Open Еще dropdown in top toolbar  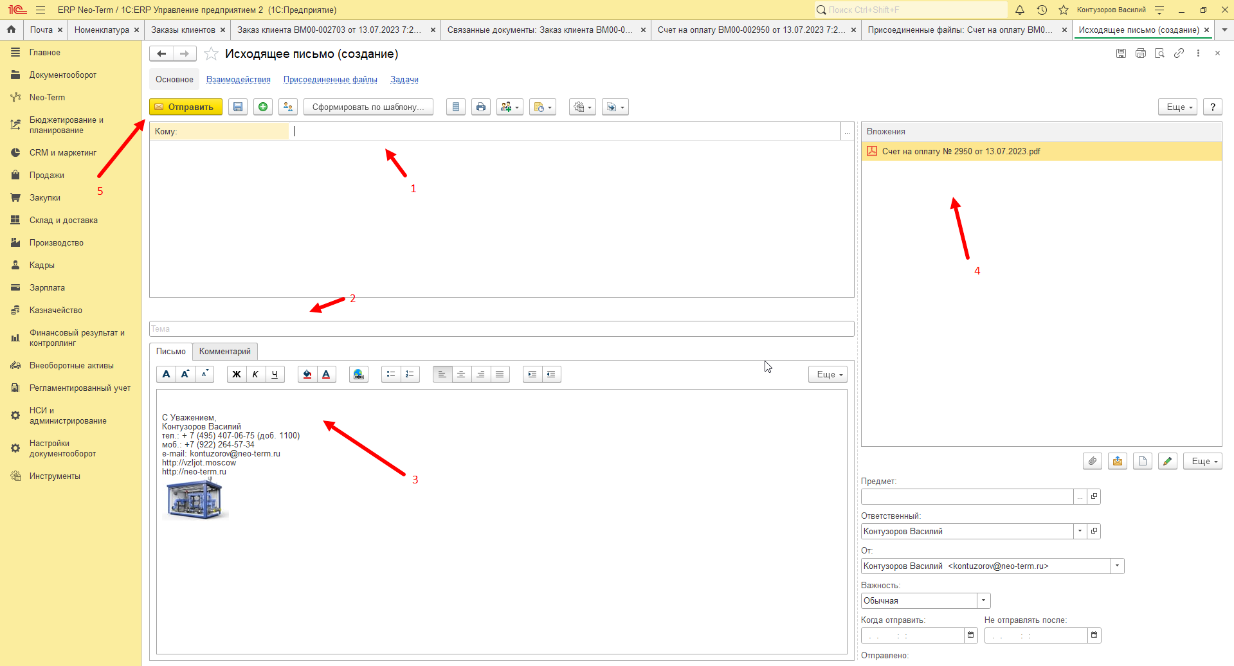1178,107
